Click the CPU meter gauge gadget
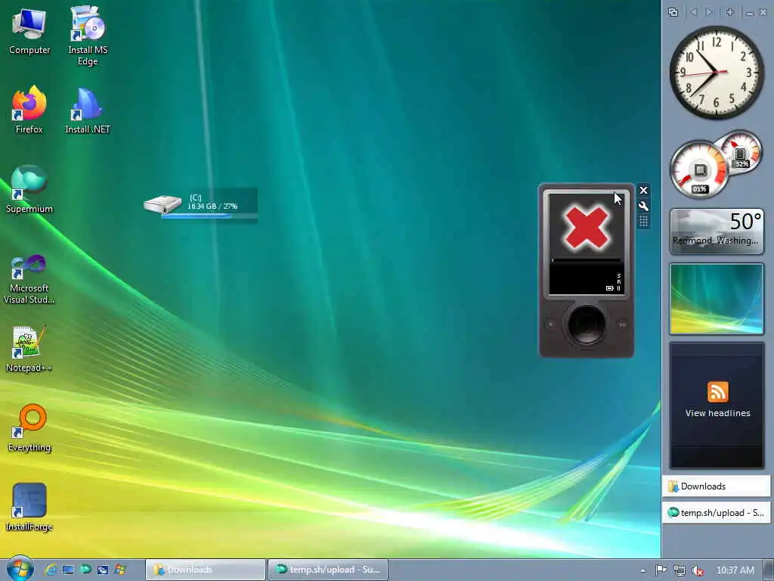This screenshot has height=581, width=774. (699, 169)
